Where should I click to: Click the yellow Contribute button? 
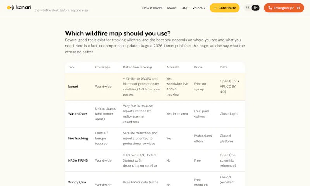pyautogui.click(x=225, y=8)
